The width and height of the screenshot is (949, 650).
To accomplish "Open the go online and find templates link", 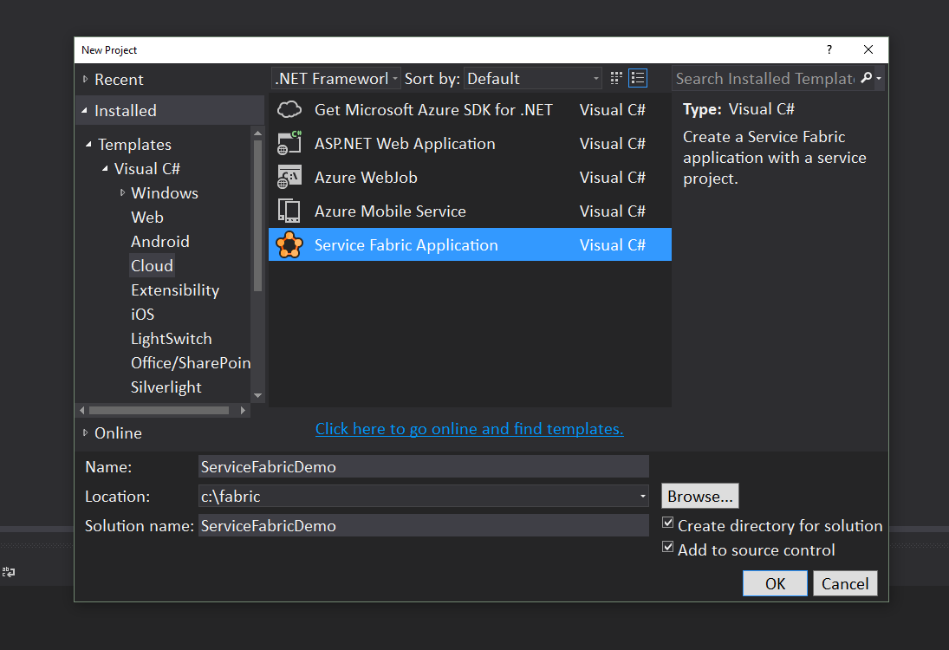I will (469, 428).
